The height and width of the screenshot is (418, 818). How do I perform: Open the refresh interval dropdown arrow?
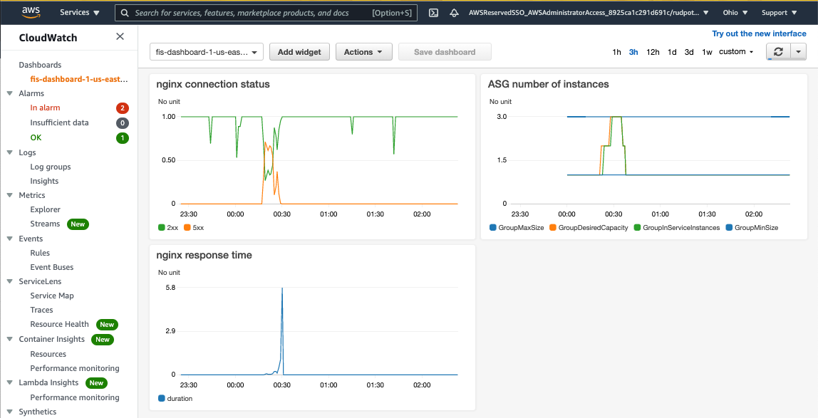point(799,51)
